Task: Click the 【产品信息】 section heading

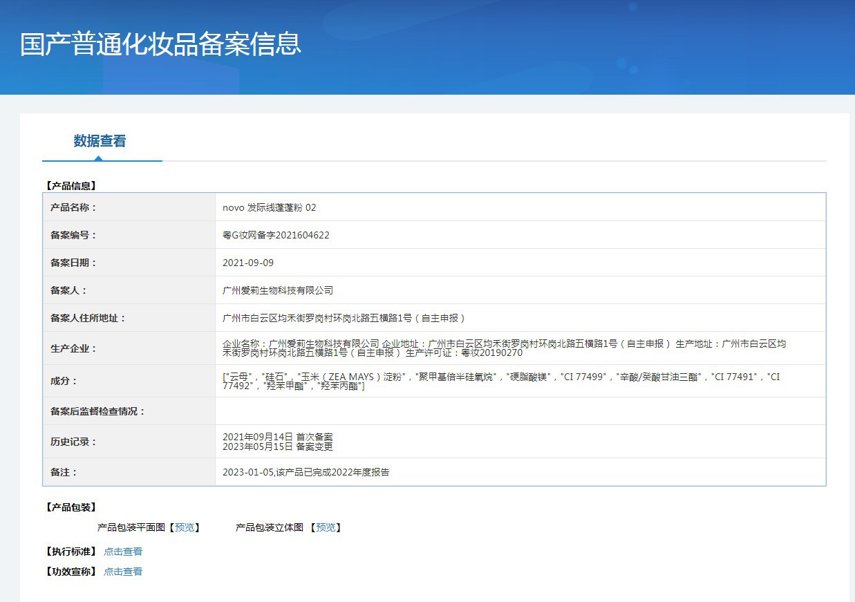Action: pyautogui.click(x=71, y=185)
